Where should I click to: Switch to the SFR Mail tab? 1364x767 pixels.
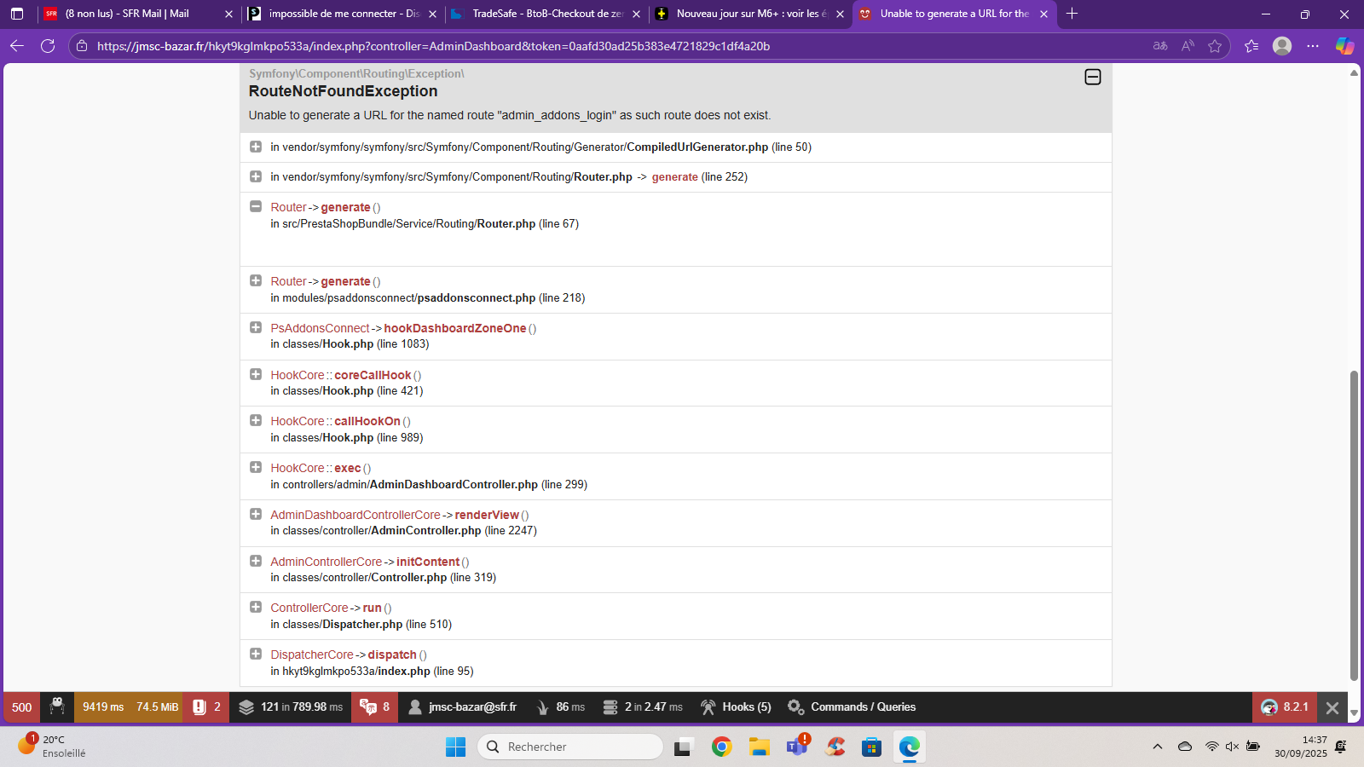click(x=138, y=14)
